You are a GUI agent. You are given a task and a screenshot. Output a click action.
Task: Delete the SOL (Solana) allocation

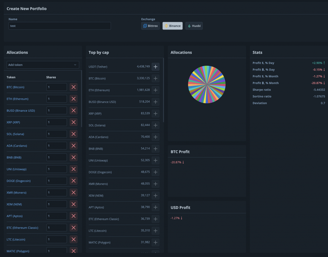[x=73, y=134]
